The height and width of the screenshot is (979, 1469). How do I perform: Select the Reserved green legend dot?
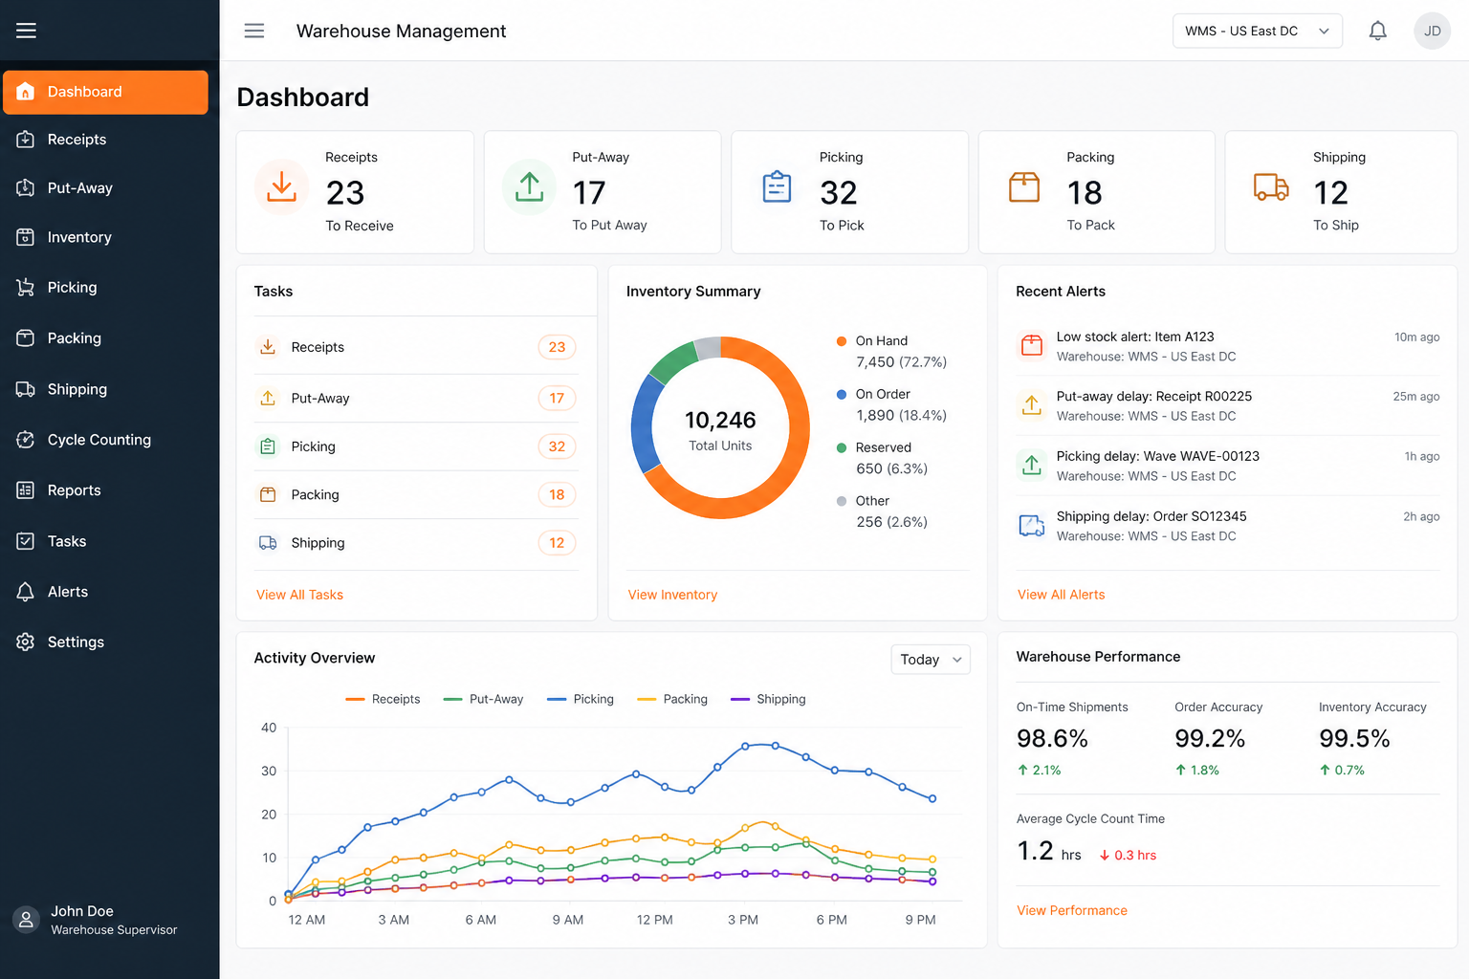842,447
